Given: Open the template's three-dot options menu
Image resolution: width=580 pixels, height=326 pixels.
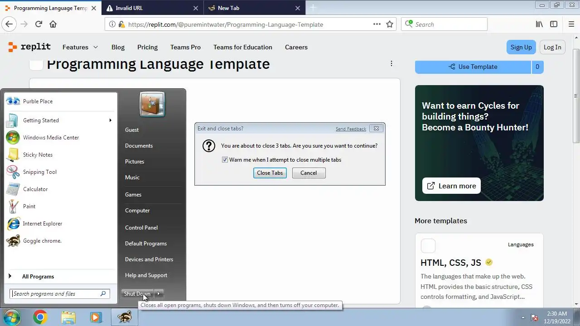Looking at the screenshot, I should [391, 63].
